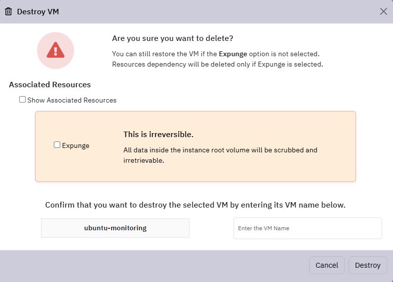Screen dimensions: 393x282
Task: Click the pink circle around warning icon
Action: click(x=56, y=51)
